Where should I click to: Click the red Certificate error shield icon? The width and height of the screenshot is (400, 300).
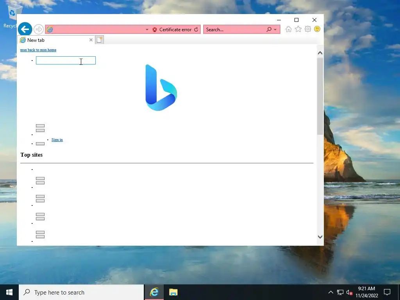[x=155, y=30]
